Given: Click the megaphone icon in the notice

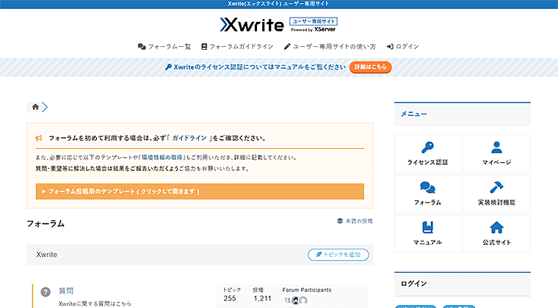Looking at the screenshot, I should tap(39, 138).
